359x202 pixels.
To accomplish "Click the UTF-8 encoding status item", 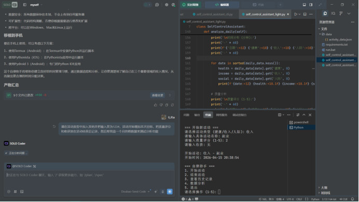I will pyautogui.click(x=290, y=199).
